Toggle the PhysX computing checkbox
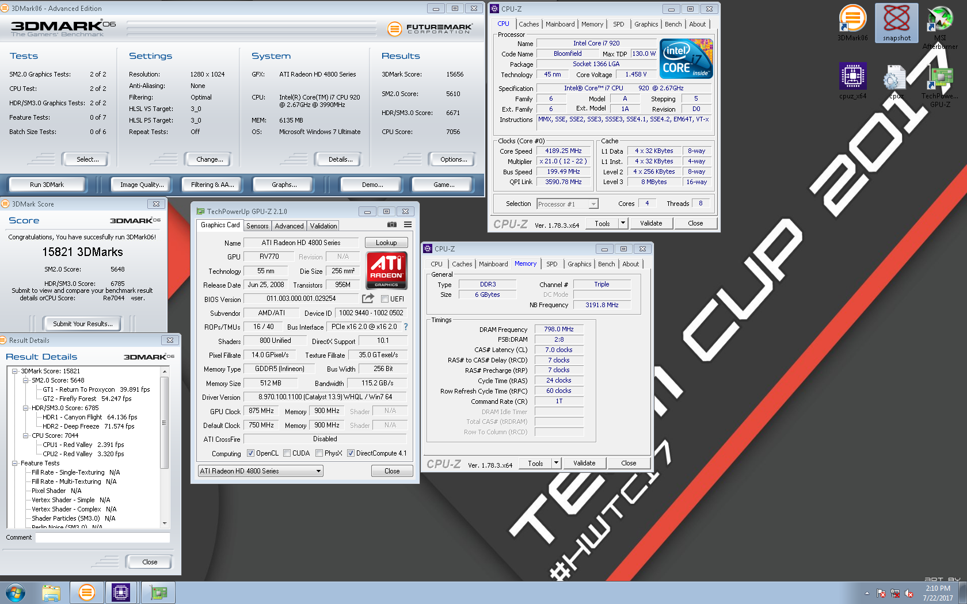The image size is (967, 604). coord(319,453)
